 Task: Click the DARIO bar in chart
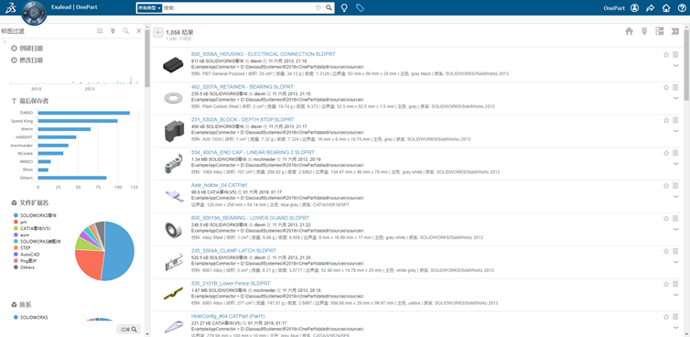click(x=83, y=113)
